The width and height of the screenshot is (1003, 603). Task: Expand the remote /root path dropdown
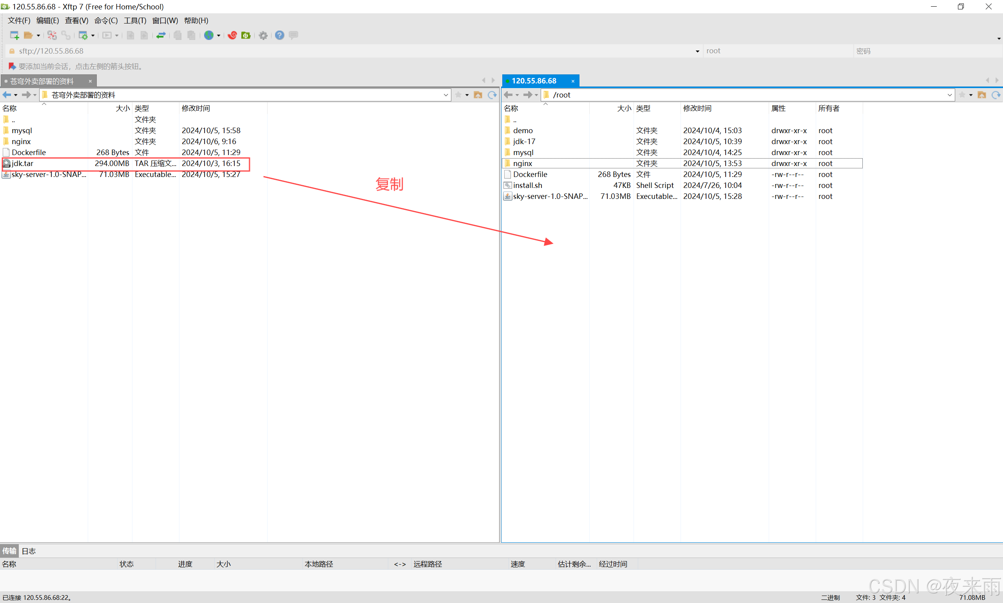tap(949, 95)
